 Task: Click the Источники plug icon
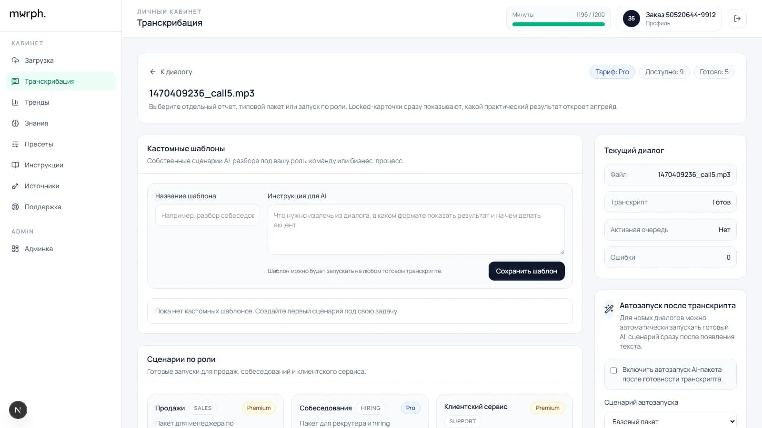click(x=15, y=186)
